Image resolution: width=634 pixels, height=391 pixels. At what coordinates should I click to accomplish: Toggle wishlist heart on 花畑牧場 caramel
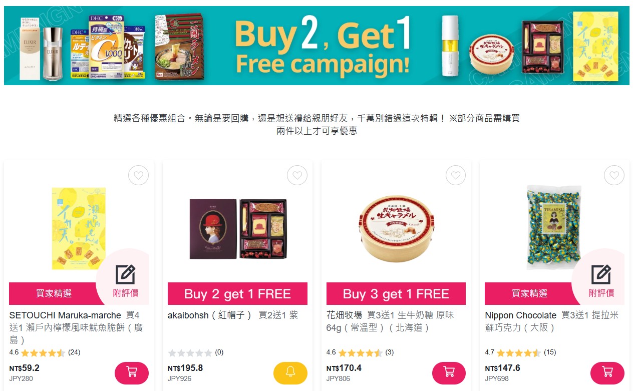[x=456, y=175]
